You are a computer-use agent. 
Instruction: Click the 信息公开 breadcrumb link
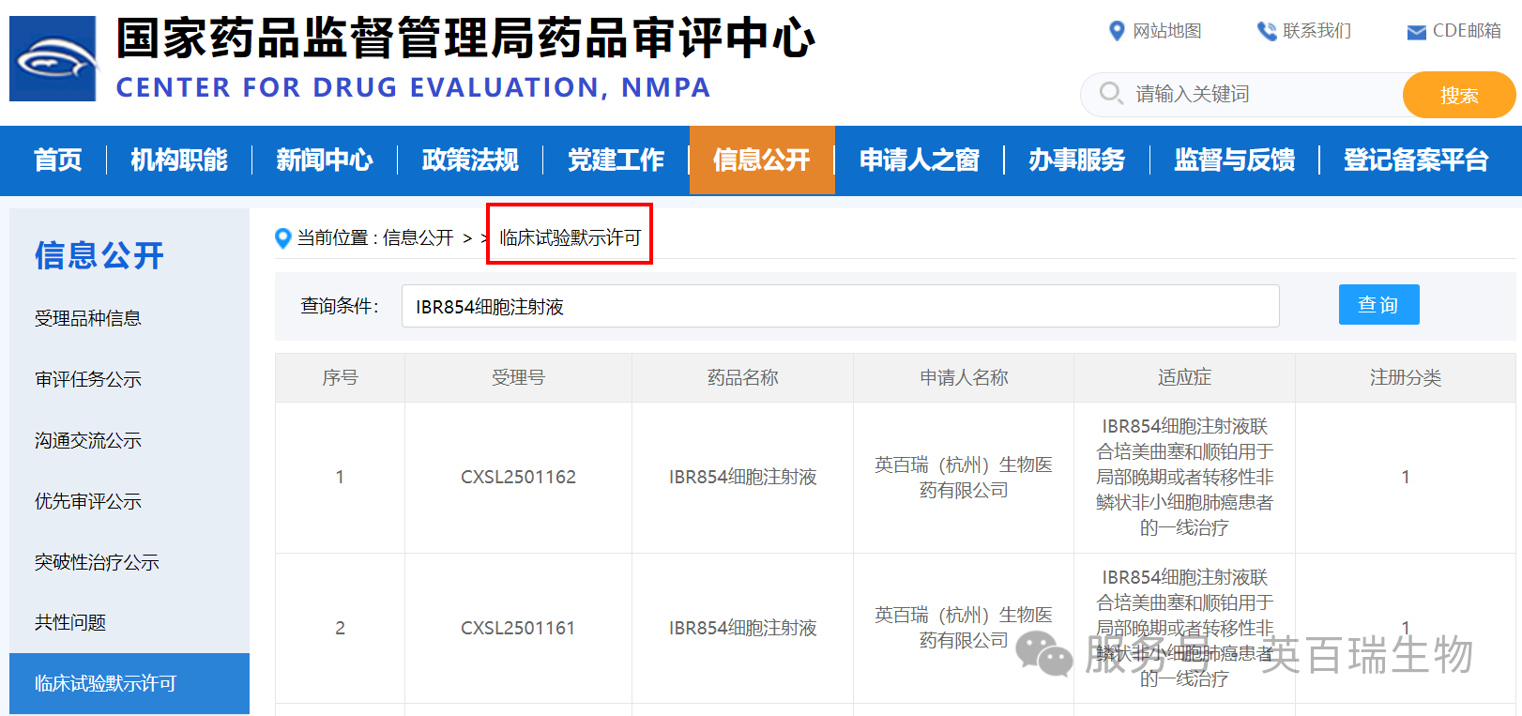click(x=418, y=238)
